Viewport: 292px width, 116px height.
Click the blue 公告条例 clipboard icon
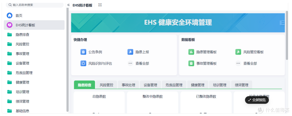click(83, 52)
